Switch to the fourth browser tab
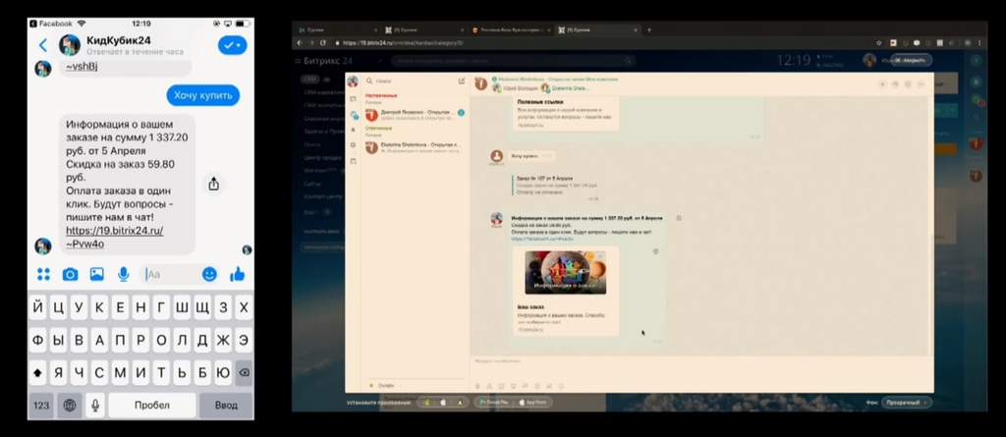Screen dimensions: 1006x437 click(x=596, y=29)
